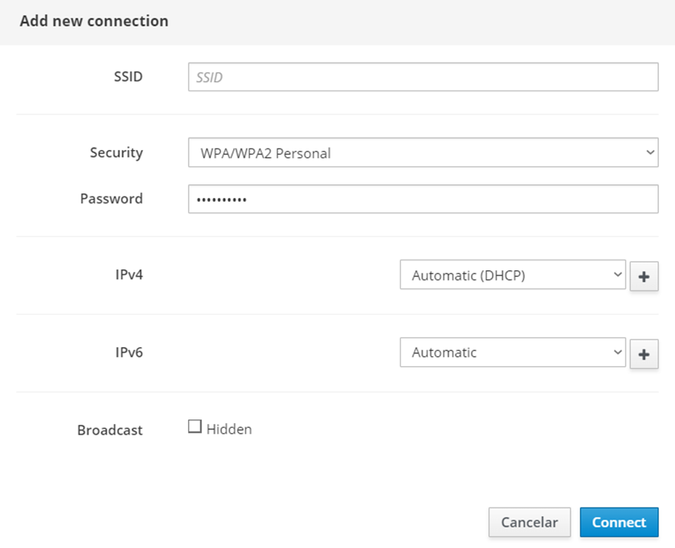Focus the Password input field
Viewport: 675px width, 548px height.
(423, 199)
